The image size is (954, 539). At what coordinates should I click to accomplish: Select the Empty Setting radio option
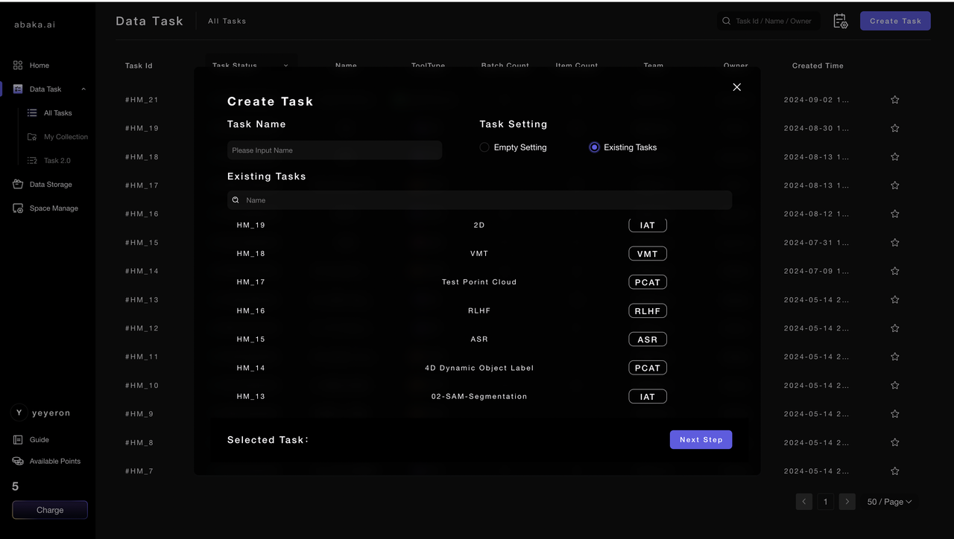(484, 147)
